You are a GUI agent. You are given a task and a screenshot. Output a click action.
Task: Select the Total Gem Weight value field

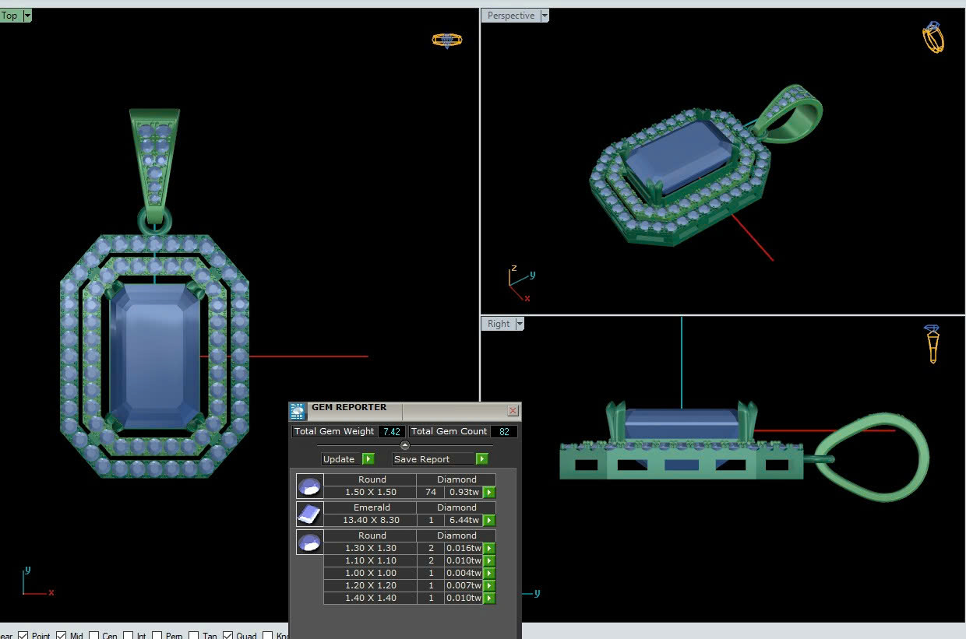point(392,431)
